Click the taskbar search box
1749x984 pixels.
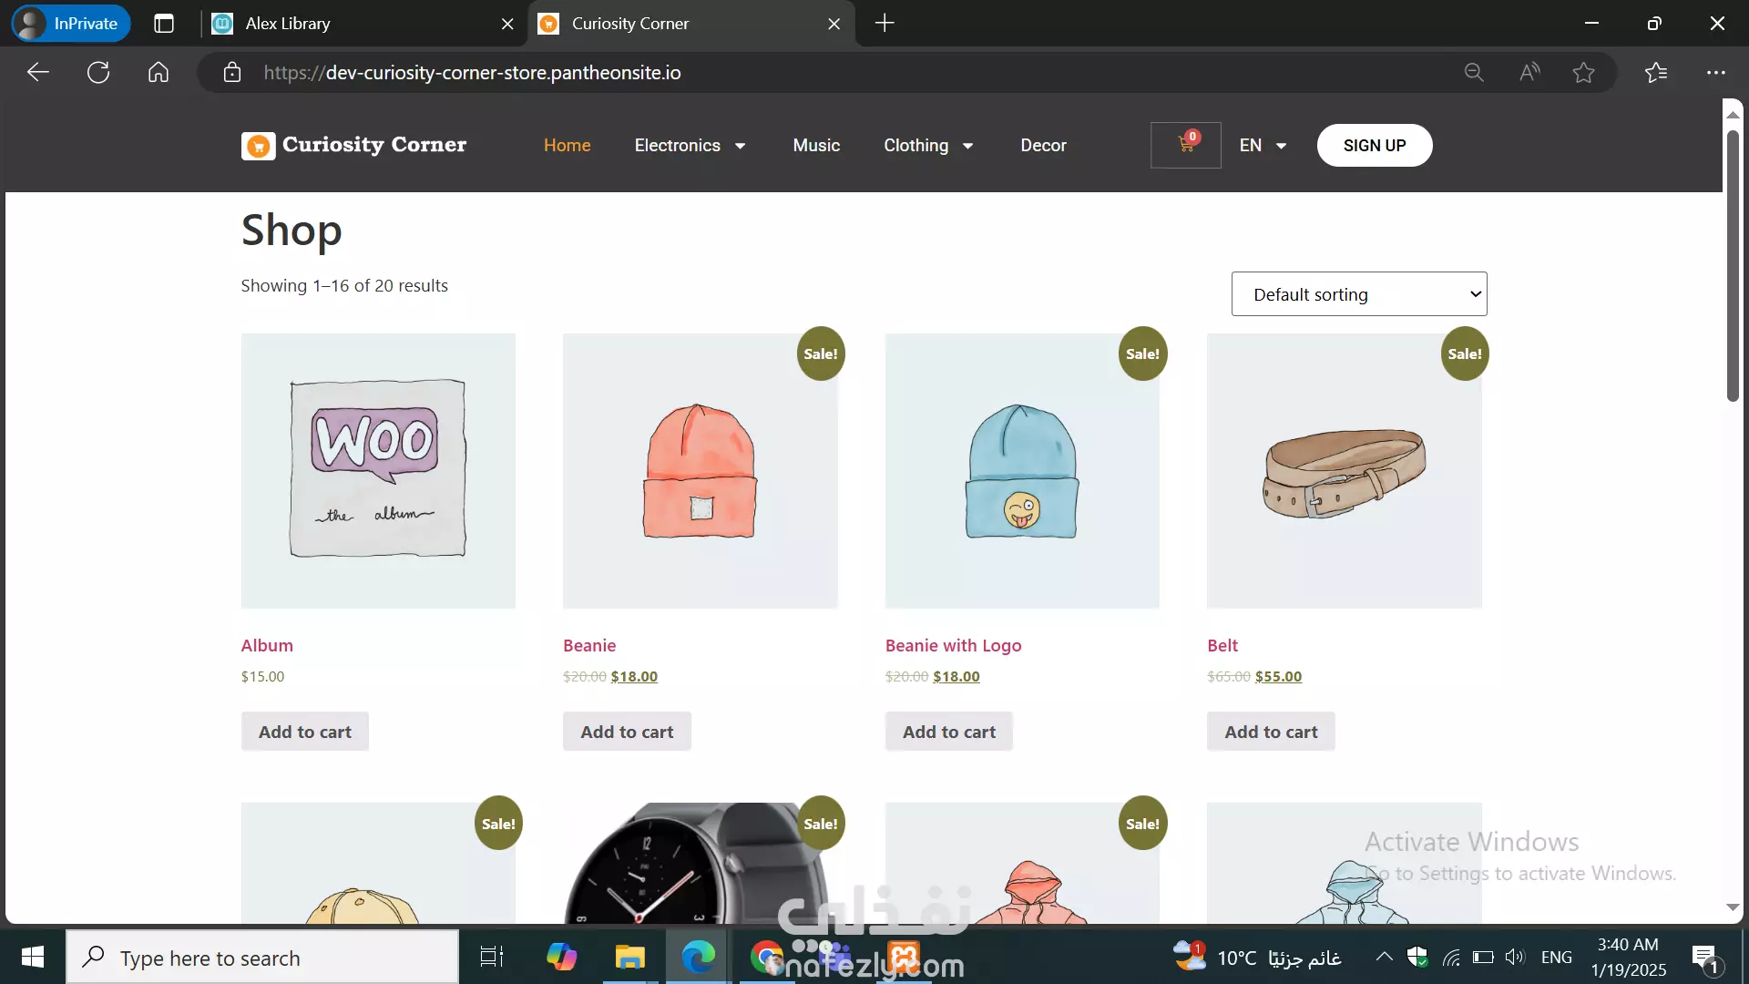tap(262, 957)
